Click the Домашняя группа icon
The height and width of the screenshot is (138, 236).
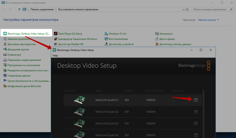coord(5,49)
